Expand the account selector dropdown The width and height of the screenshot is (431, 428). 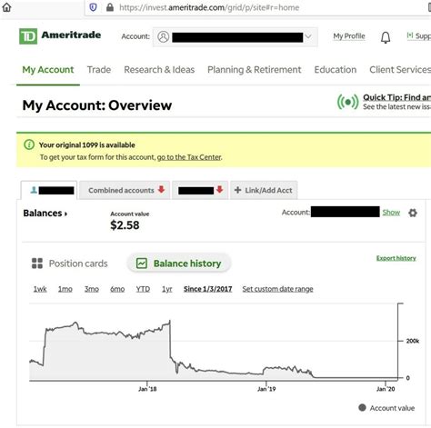tap(308, 36)
